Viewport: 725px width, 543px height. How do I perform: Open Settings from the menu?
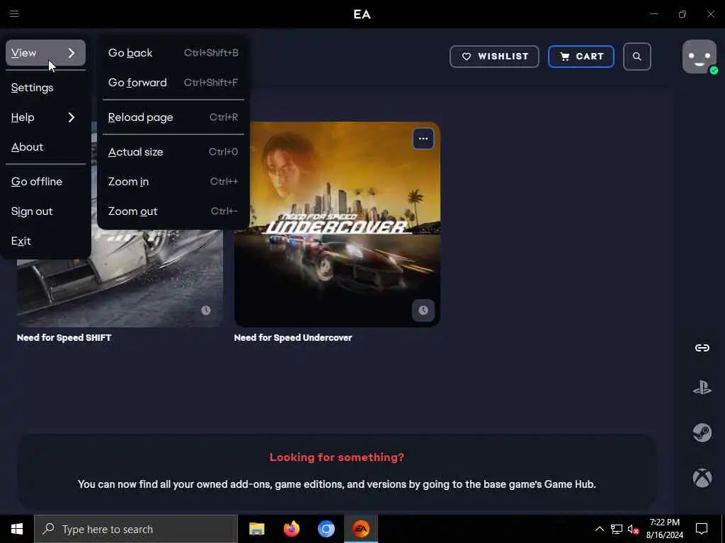pos(45,88)
